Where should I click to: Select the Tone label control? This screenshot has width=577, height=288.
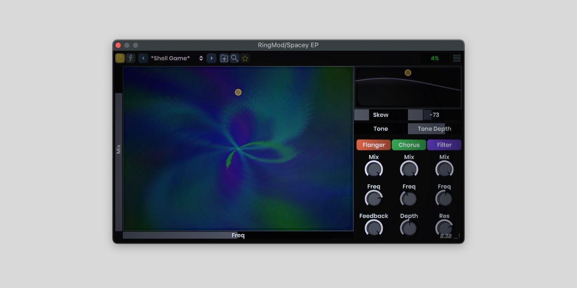381,129
